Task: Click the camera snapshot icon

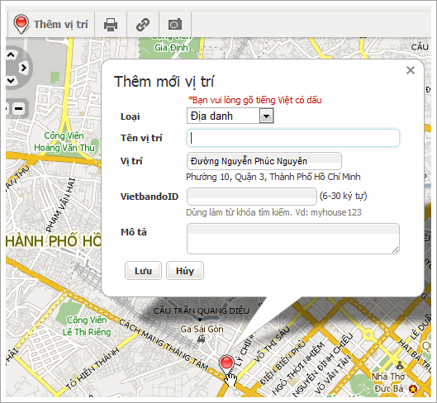Action: click(175, 25)
